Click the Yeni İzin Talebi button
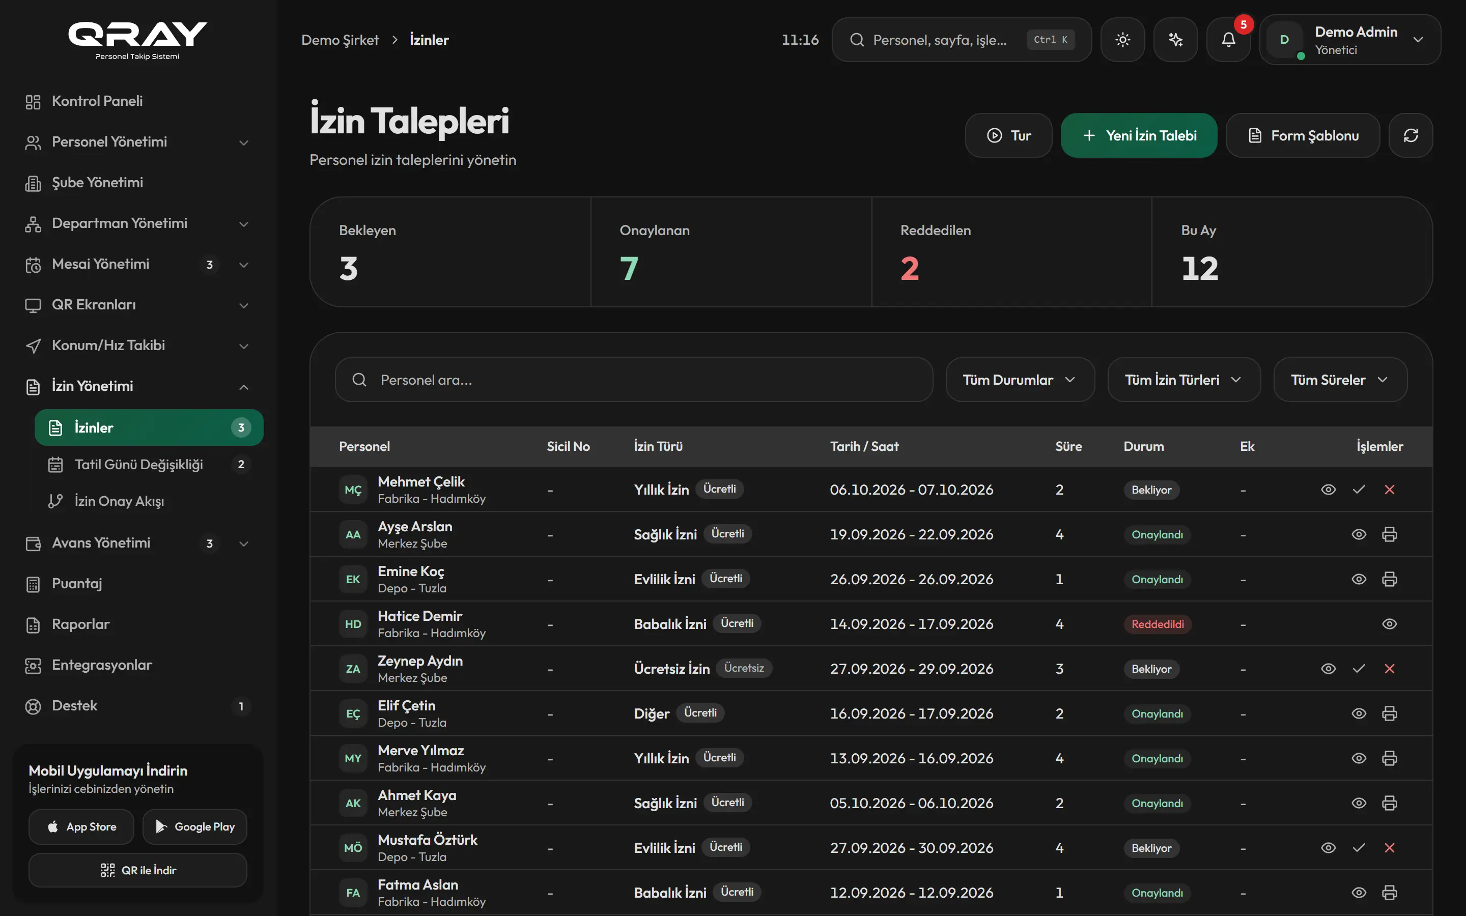1466x916 pixels. pyautogui.click(x=1139, y=135)
